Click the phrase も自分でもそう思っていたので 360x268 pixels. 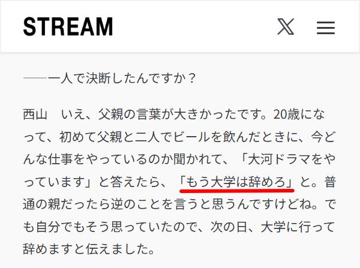tap(110, 227)
